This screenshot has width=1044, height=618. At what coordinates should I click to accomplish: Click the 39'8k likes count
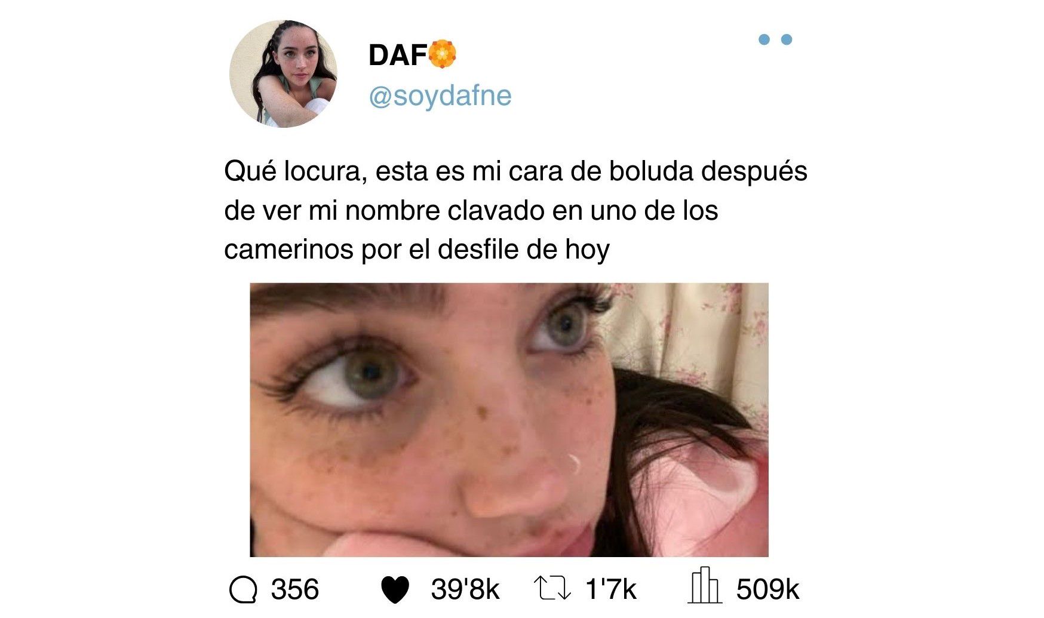[x=465, y=589]
